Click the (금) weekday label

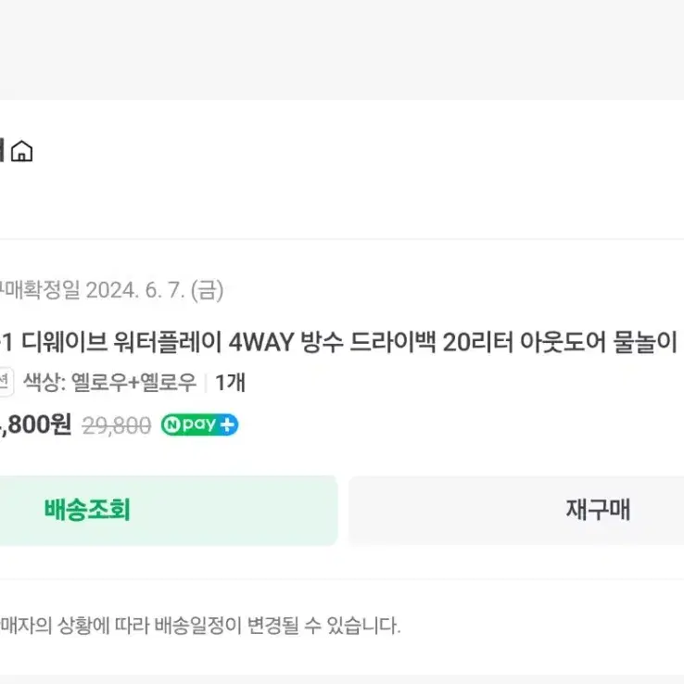point(208,290)
